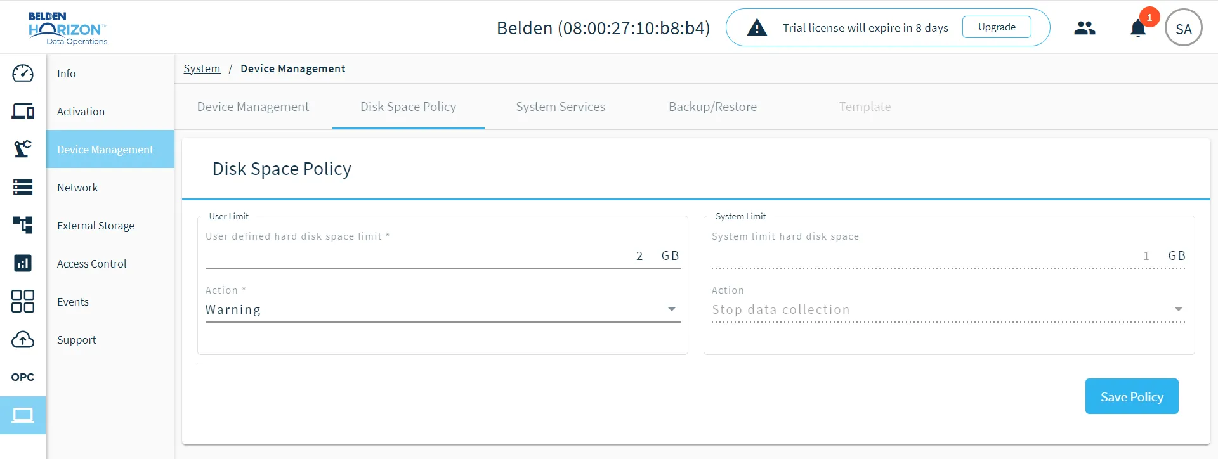The height and width of the screenshot is (459, 1218).
Task: Click the trial license warning triangle icon
Action: coord(757,28)
